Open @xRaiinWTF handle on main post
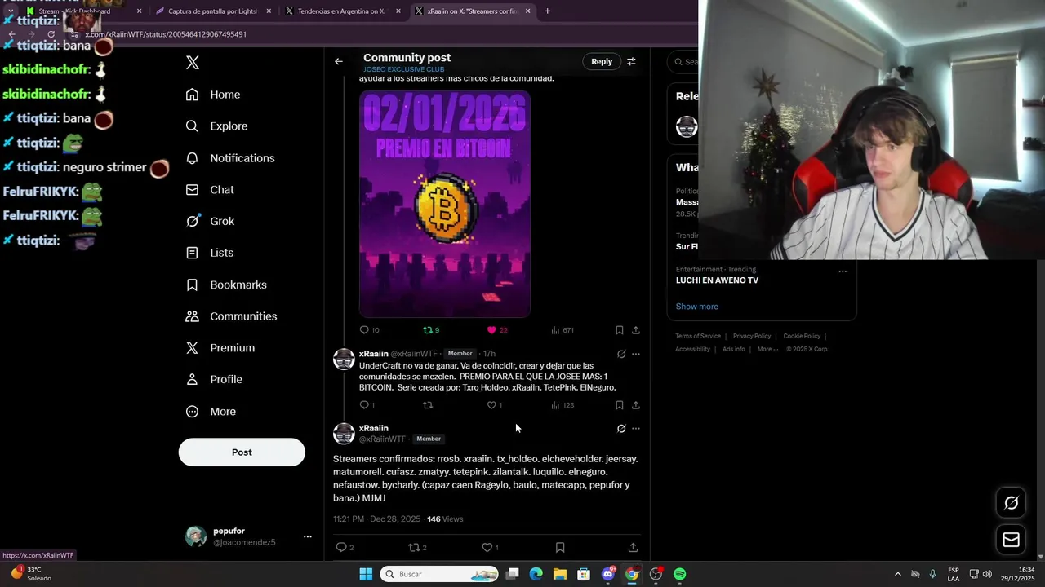Image resolution: width=1045 pixels, height=587 pixels. pos(382,439)
